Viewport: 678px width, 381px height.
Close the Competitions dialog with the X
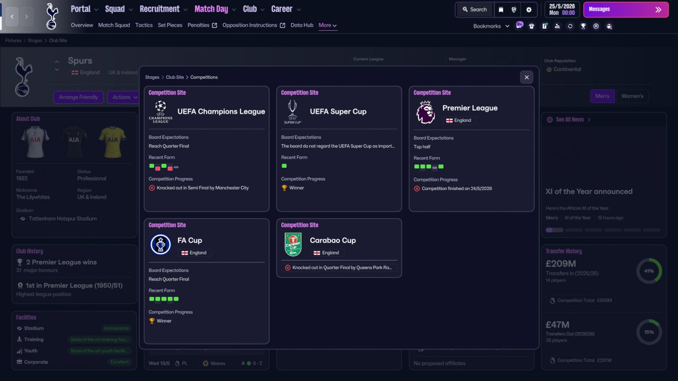(x=527, y=77)
